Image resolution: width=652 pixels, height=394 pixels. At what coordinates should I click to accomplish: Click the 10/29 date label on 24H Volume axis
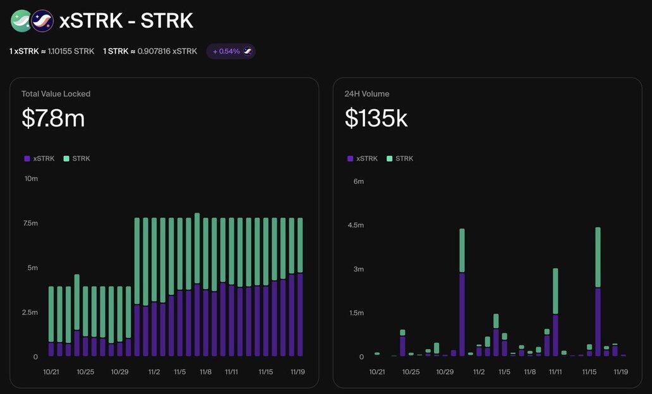tap(445, 372)
